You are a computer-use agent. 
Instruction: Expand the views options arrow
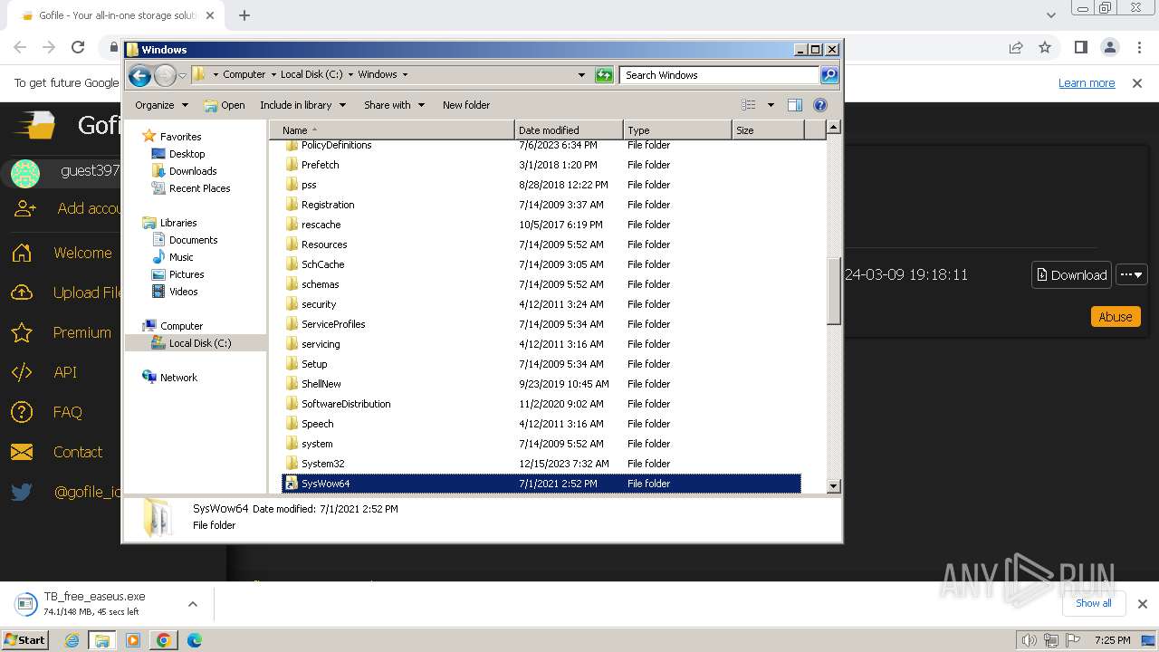pos(771,105)
